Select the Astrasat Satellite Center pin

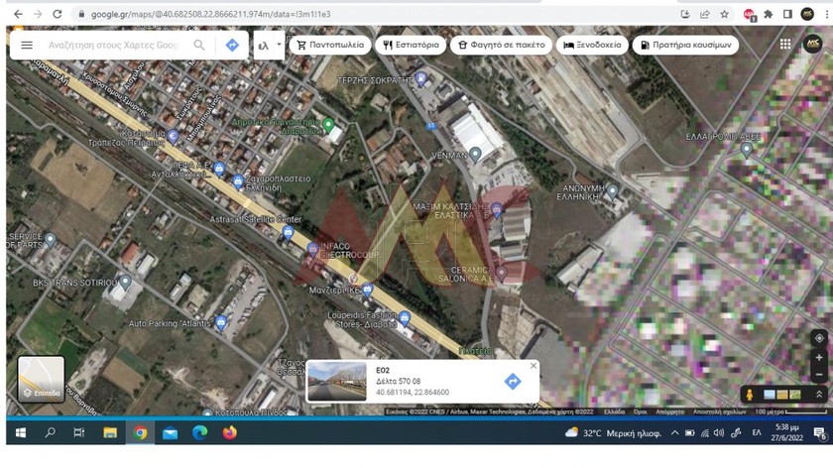point(288,232)
